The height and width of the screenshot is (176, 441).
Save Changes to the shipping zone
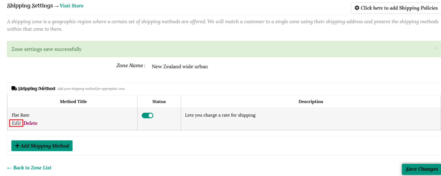[x=421, y=169]
